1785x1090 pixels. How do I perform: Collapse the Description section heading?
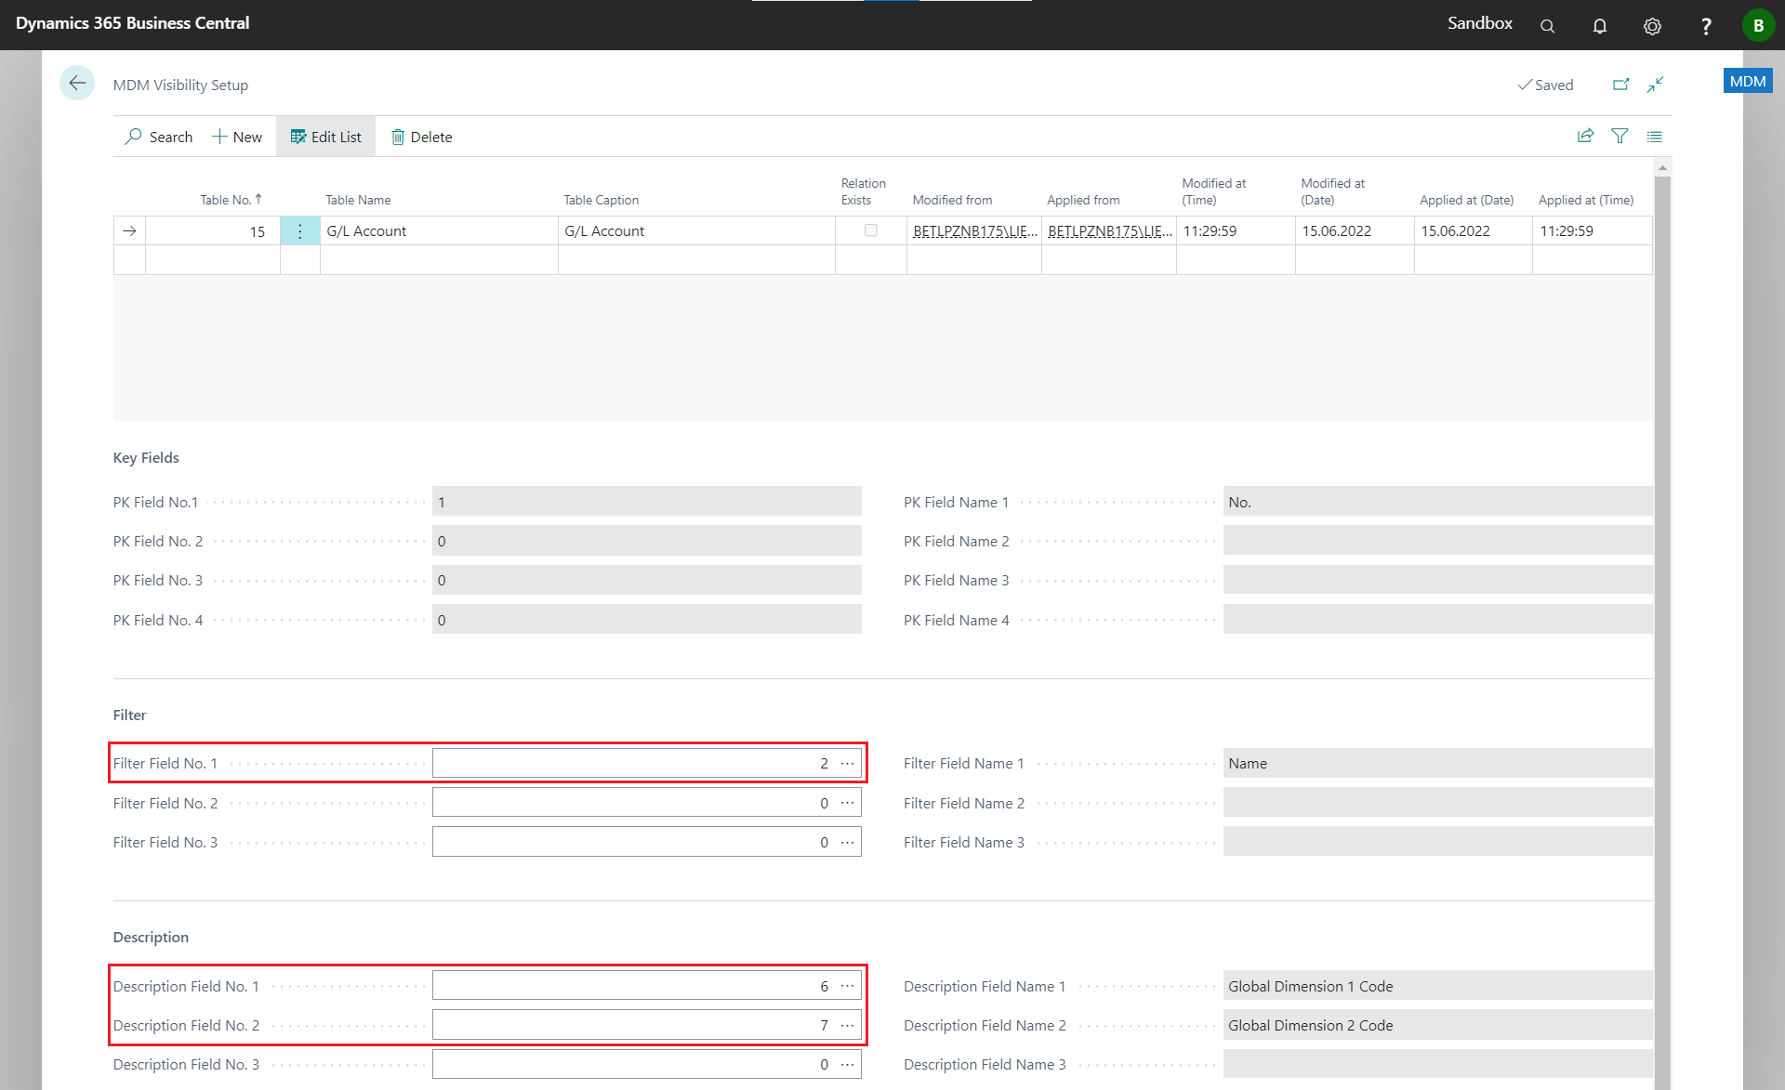coord(151,937)
